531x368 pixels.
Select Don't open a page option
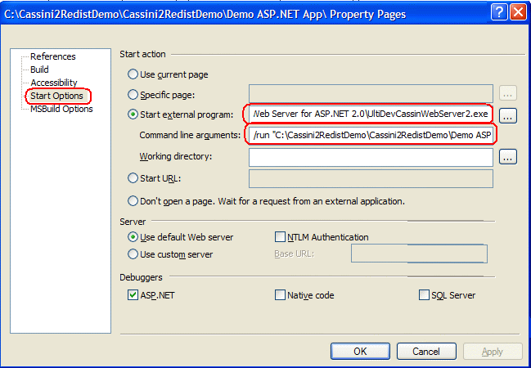[133, 201]
